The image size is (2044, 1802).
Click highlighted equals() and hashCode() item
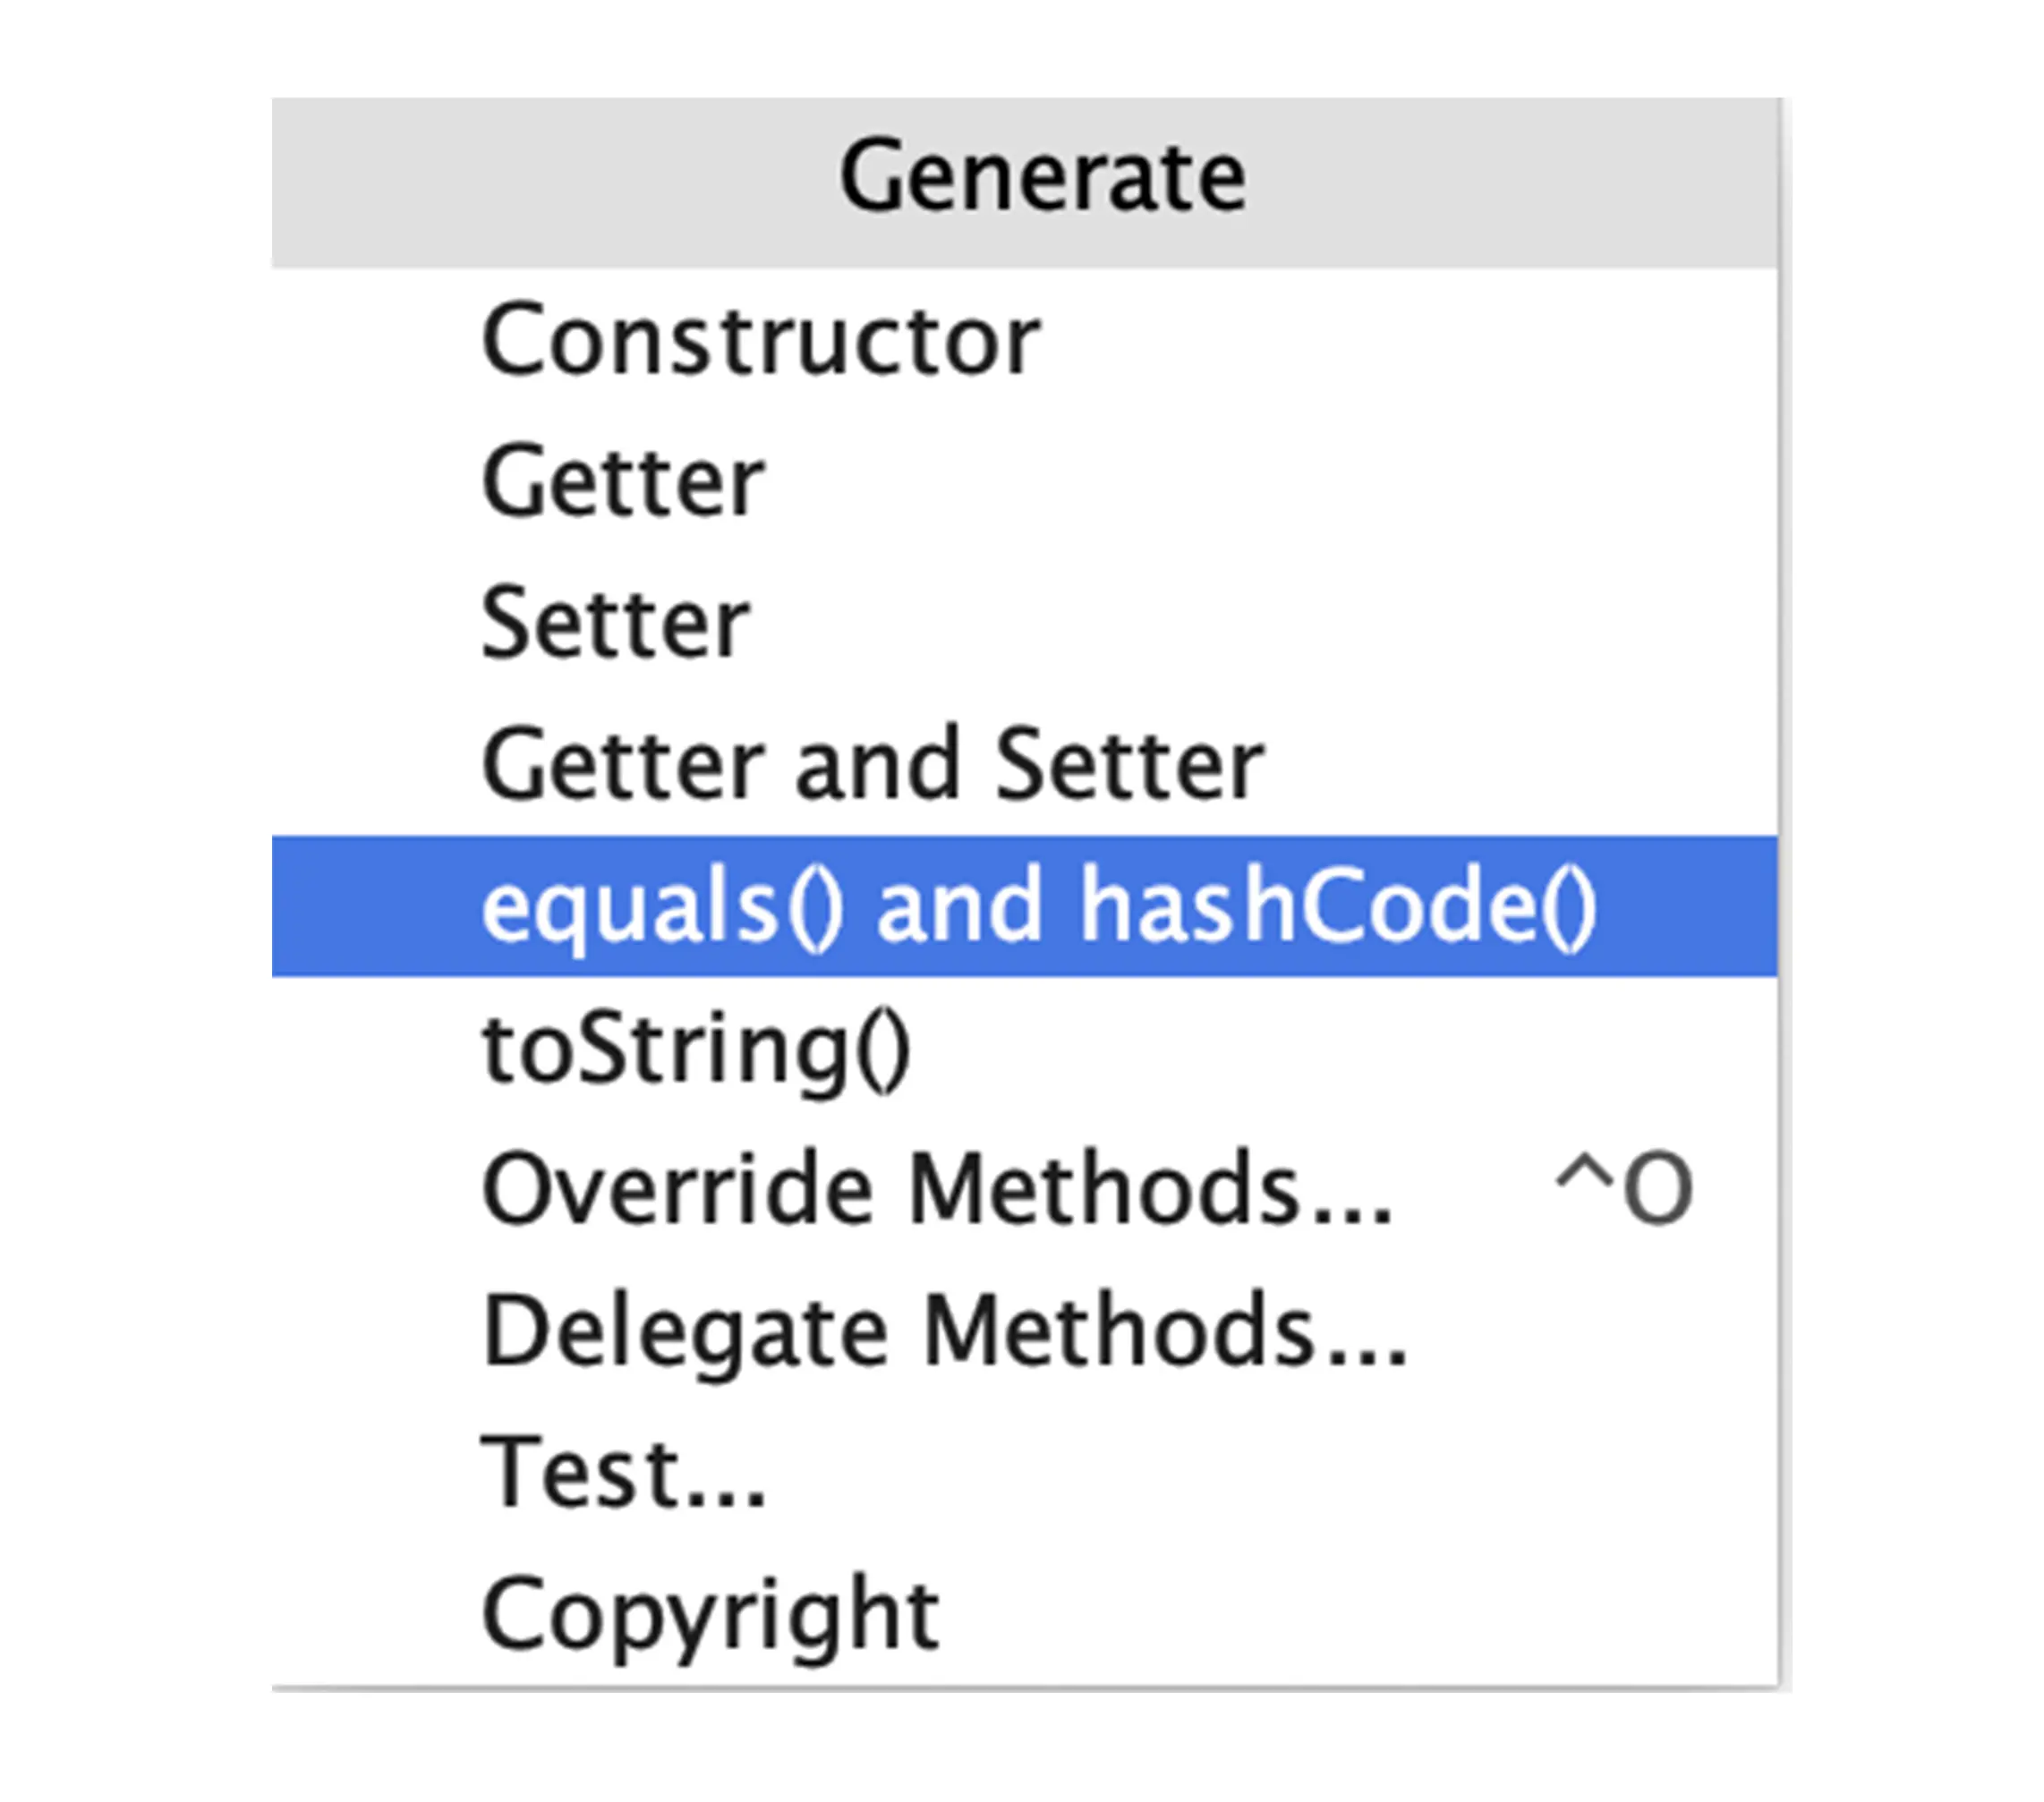point(1024,906)
